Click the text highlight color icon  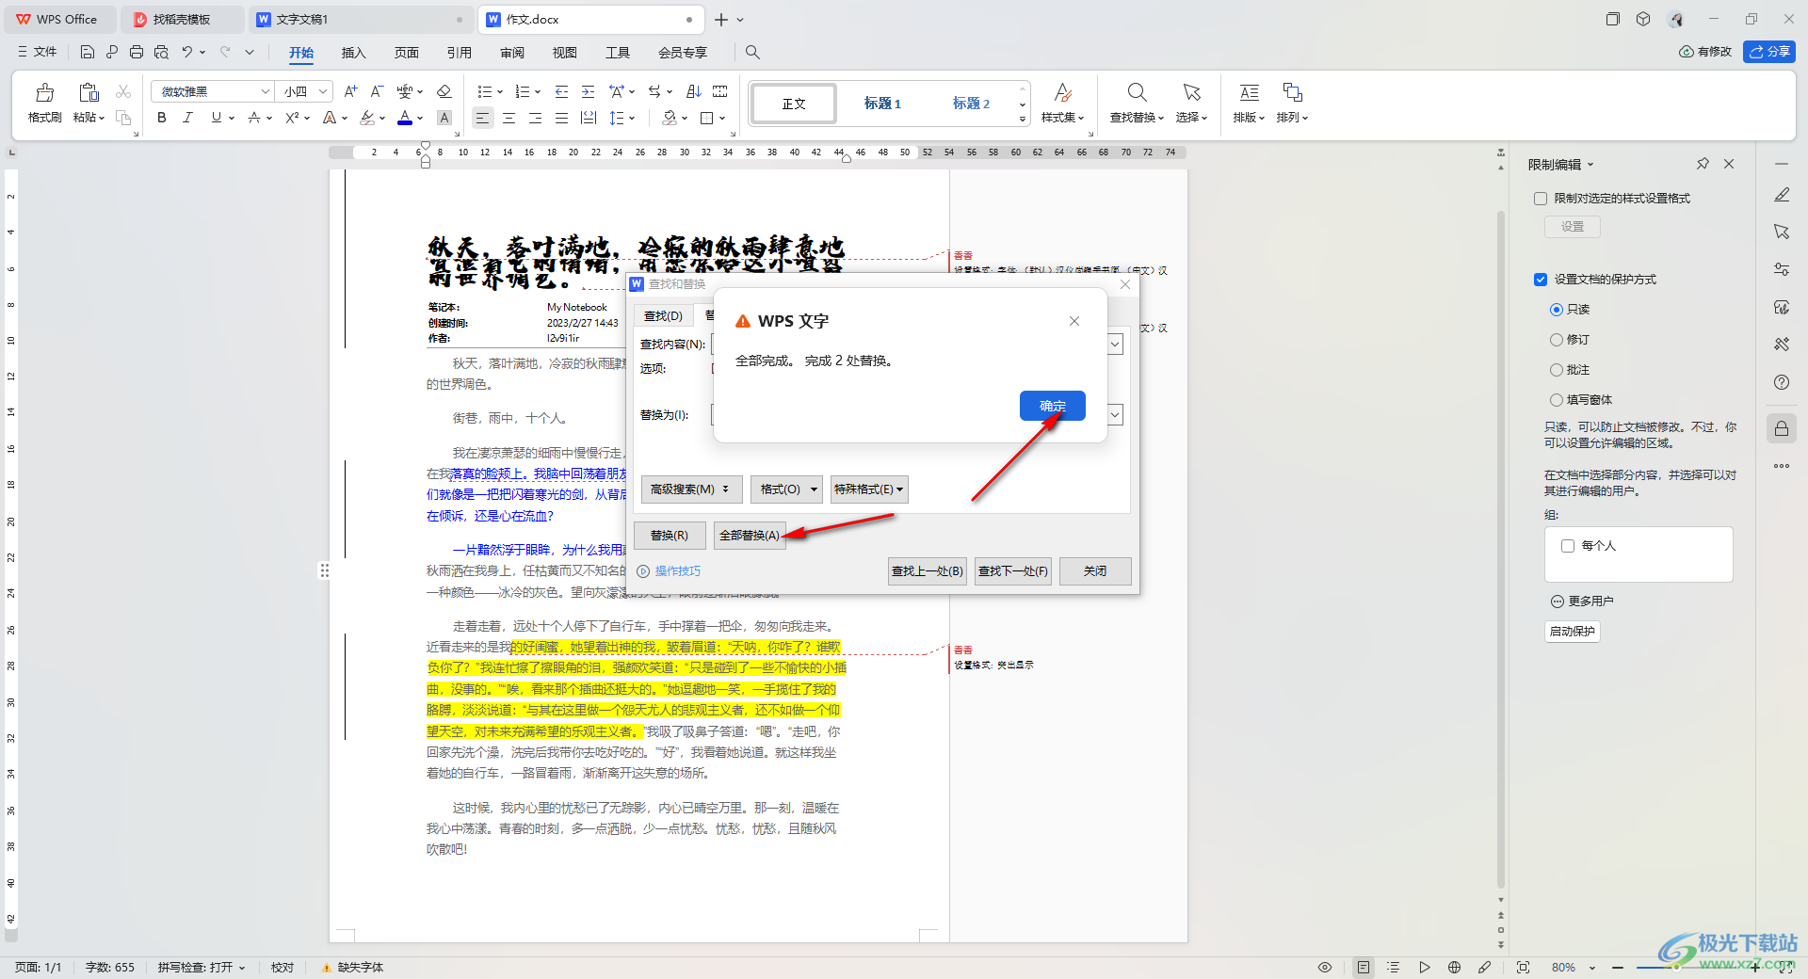tap(367, 118)
